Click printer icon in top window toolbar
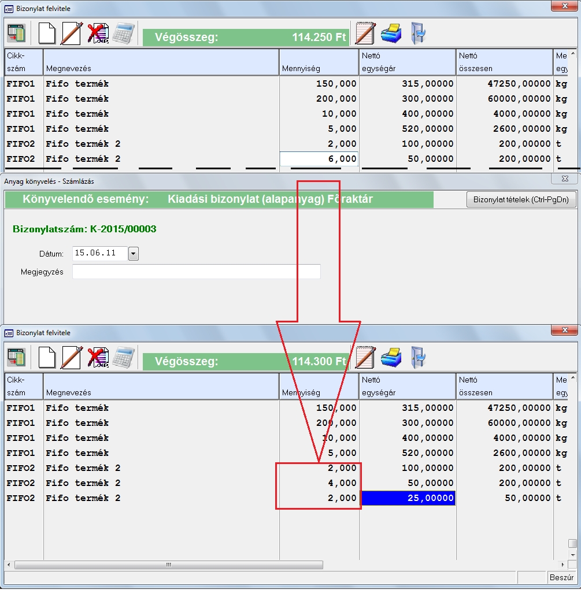581x590 pixels. 391,34
